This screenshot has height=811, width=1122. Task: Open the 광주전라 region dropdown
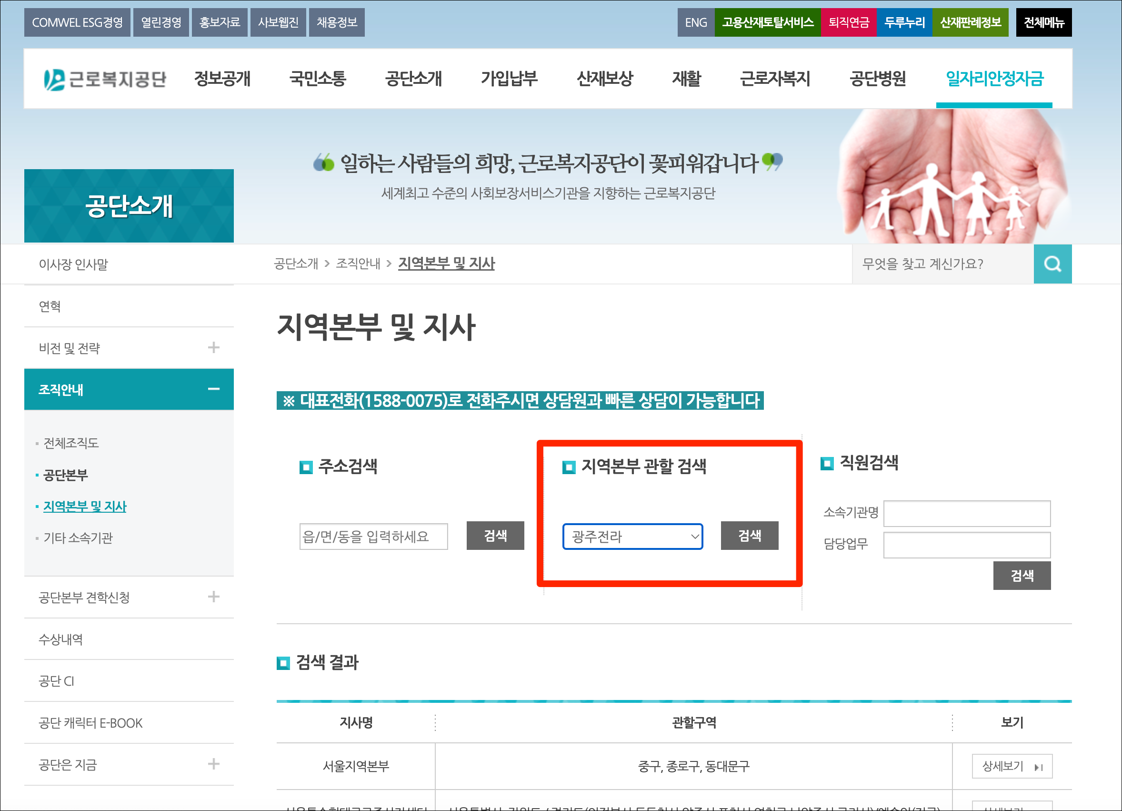coord(632,536)
